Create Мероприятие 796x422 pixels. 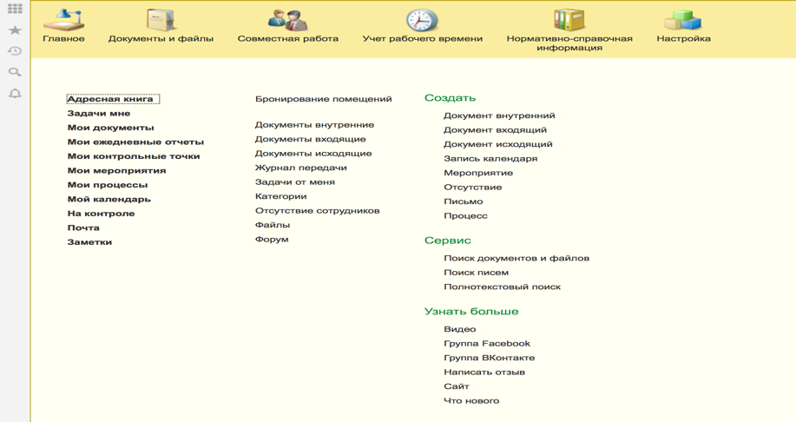coord(478,173)
